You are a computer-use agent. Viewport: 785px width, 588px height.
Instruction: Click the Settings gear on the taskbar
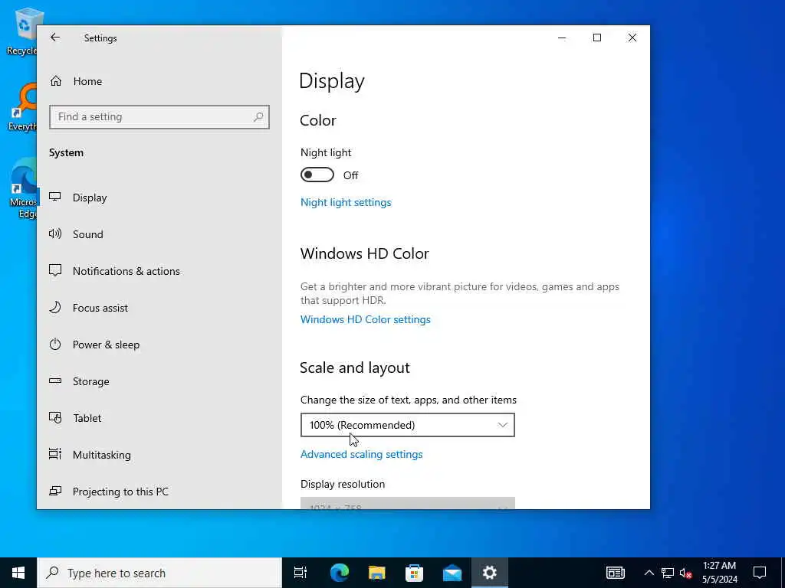pyautogui.click(x=490, y=573)
